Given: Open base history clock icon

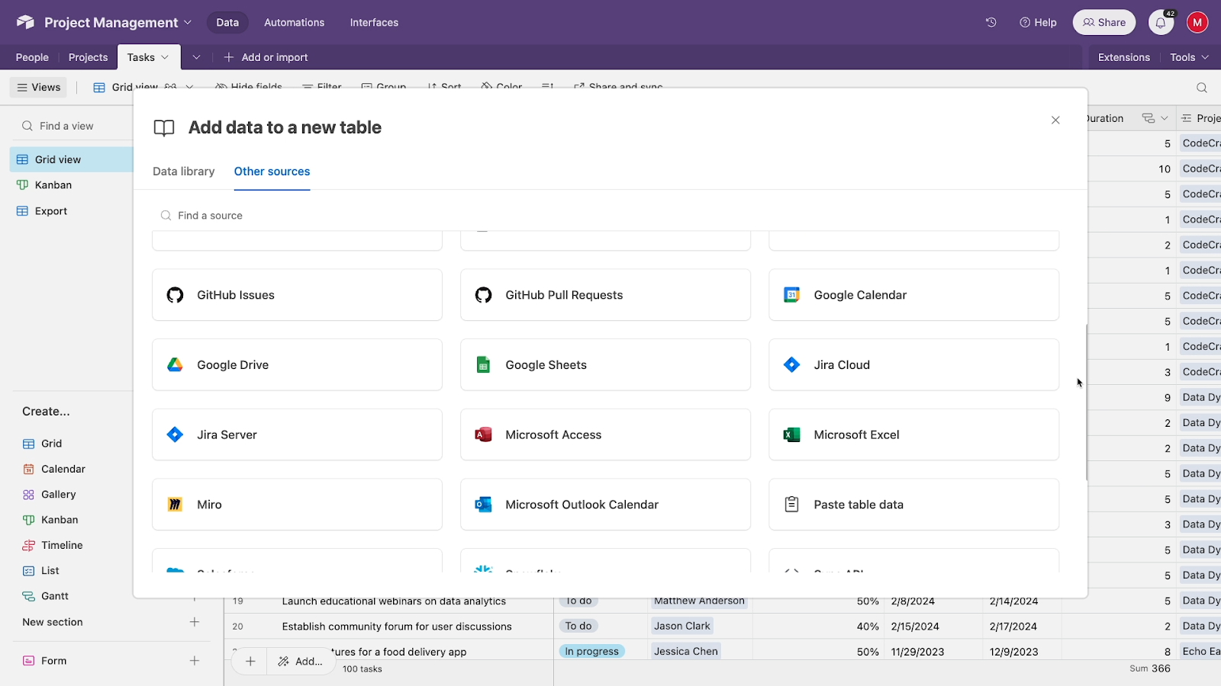Looking at the screenshot, I should 991,22.
